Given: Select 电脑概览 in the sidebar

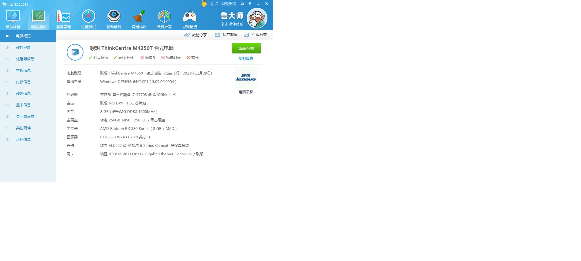Looking at the screenshot, I should 28,36.
